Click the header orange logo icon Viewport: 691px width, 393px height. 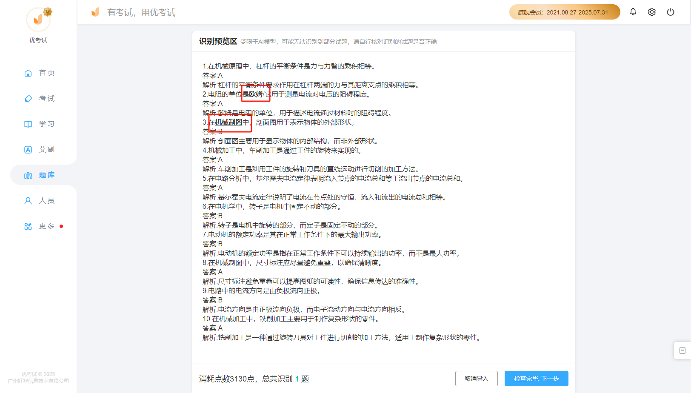(x=95, y=12)
